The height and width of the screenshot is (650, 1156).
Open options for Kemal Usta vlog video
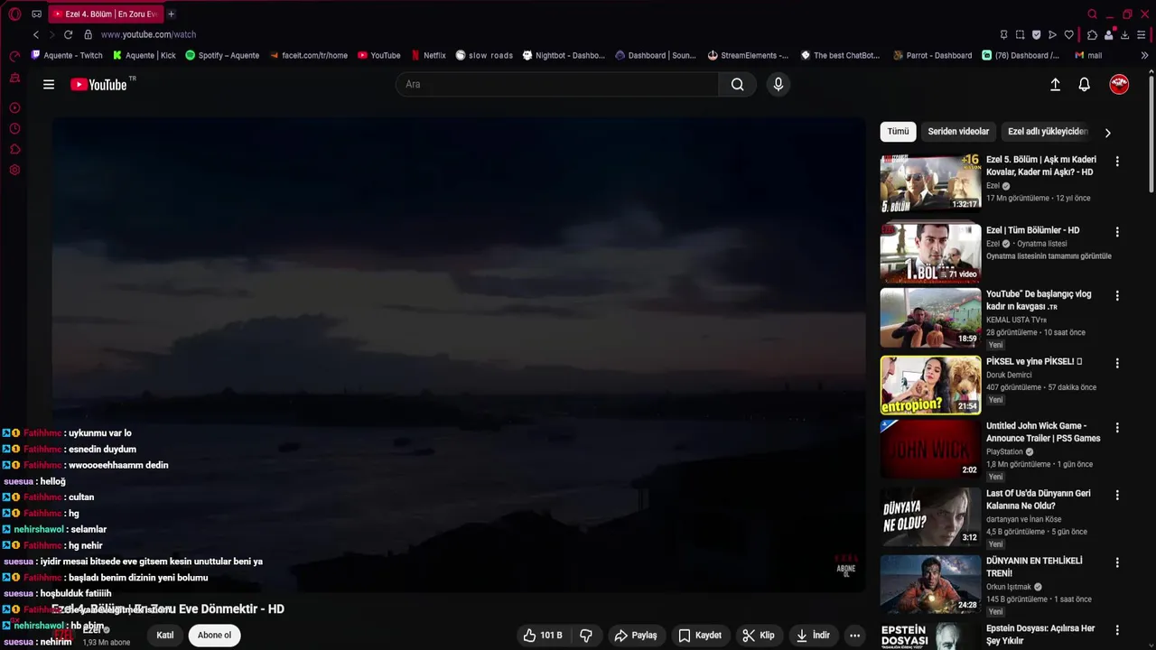coord(1117,296)
